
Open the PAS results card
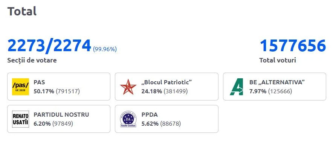click(59, 87)
